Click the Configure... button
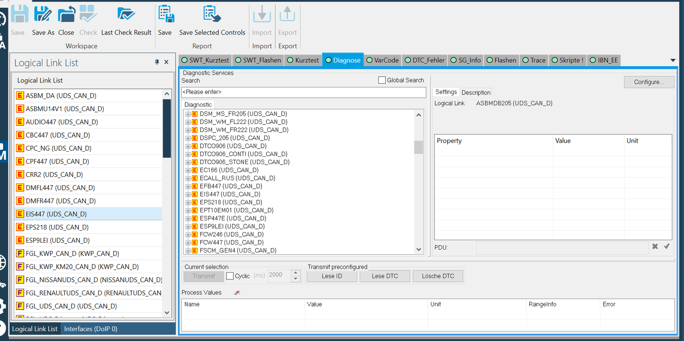This screenshot has height=341, width=684. tap(649, 82)
